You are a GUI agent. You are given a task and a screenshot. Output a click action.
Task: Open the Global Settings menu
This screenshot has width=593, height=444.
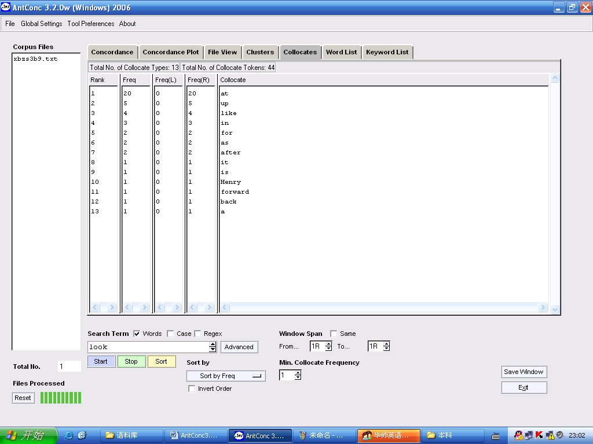coord(41,24)
